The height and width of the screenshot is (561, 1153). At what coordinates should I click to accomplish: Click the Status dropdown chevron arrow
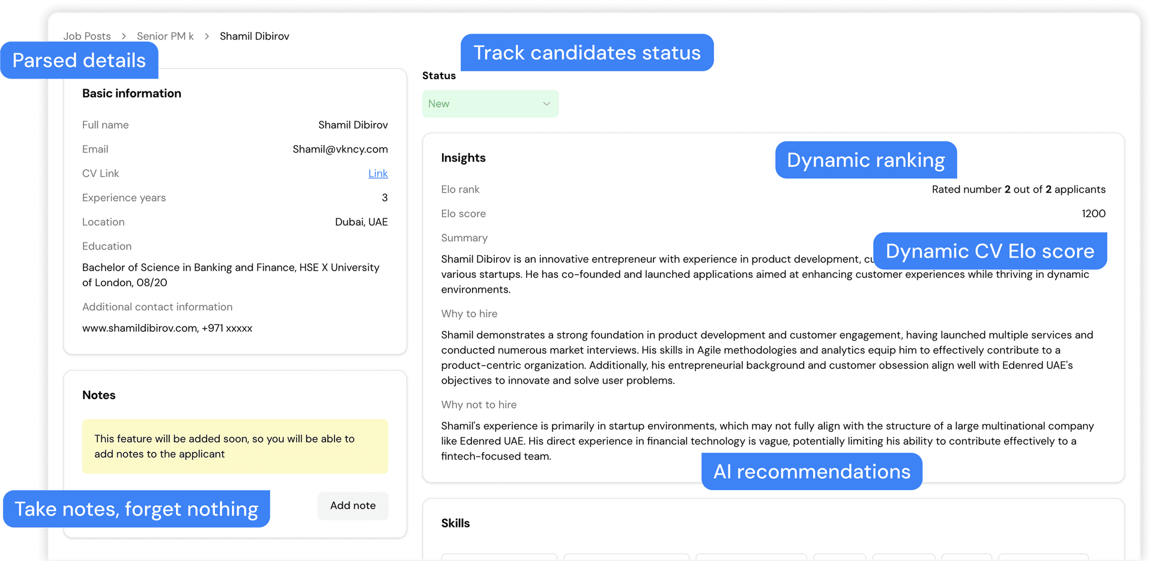click(546, 104)
